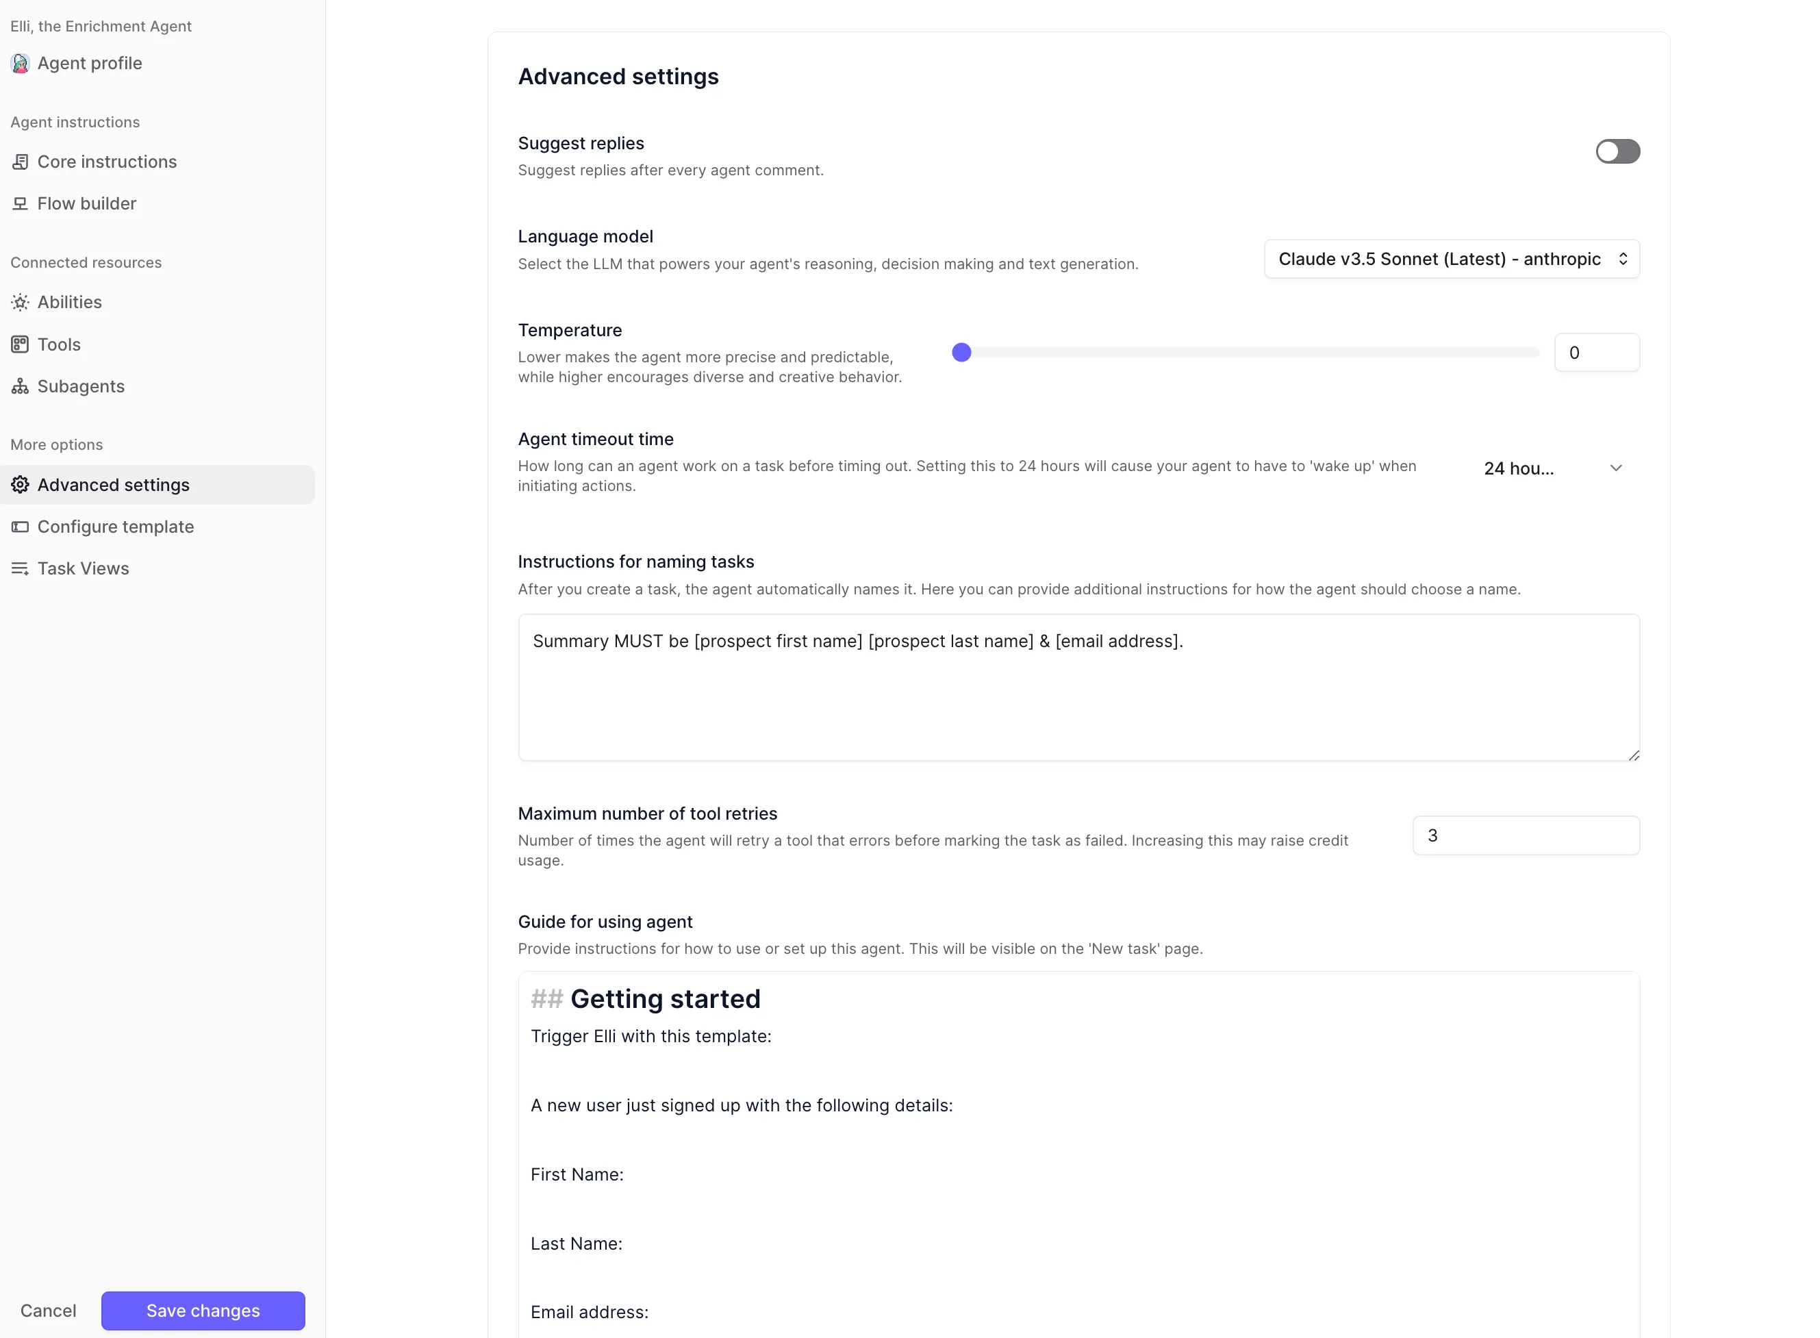1820x1338 pixels.
Task: Click the Abilities sparkle icon
Action: tap(21, 303)
